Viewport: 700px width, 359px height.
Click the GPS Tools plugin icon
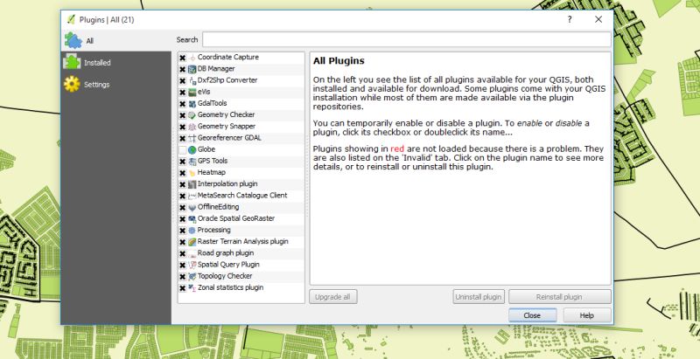click(x=192, y=162)
